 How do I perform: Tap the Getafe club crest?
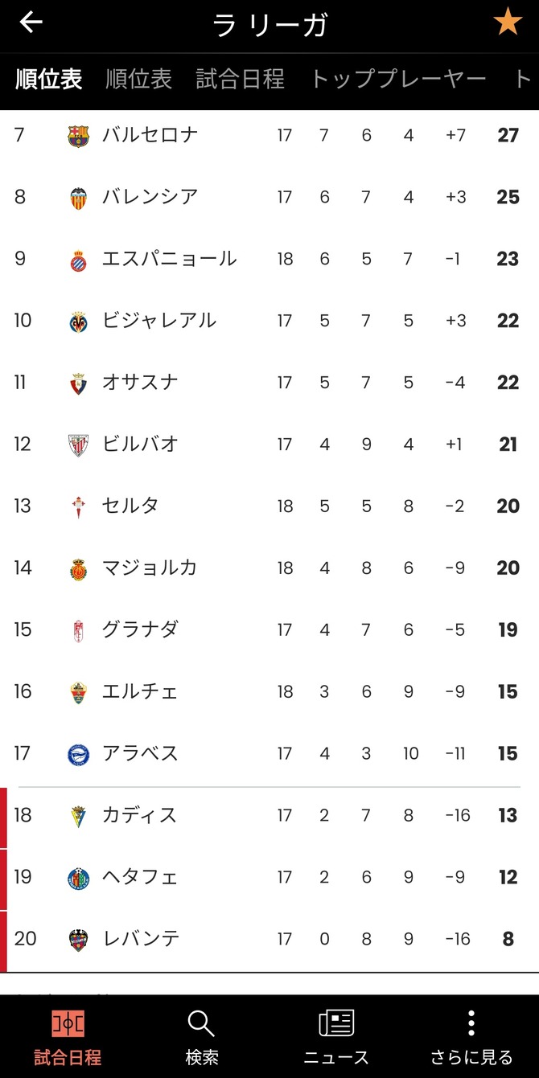point(78,878)
